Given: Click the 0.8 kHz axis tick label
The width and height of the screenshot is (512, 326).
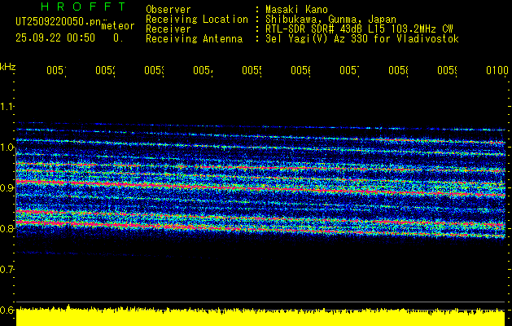Looking at the screenshot, I should pos(7,228).
